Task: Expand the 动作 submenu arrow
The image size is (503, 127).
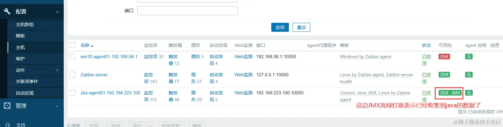Action: click(57, 70)
